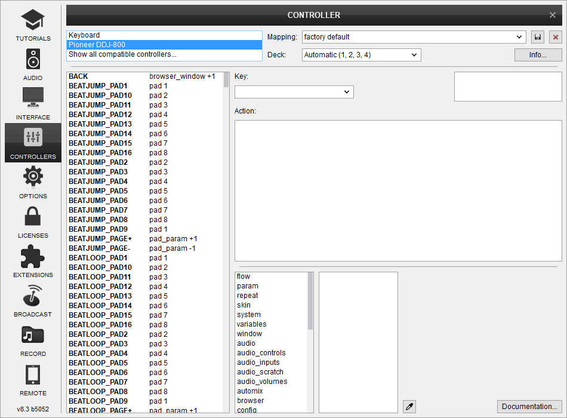567x418 pixels.
Task: Open the Remote settings page
Action: click(x=33, y=379)
